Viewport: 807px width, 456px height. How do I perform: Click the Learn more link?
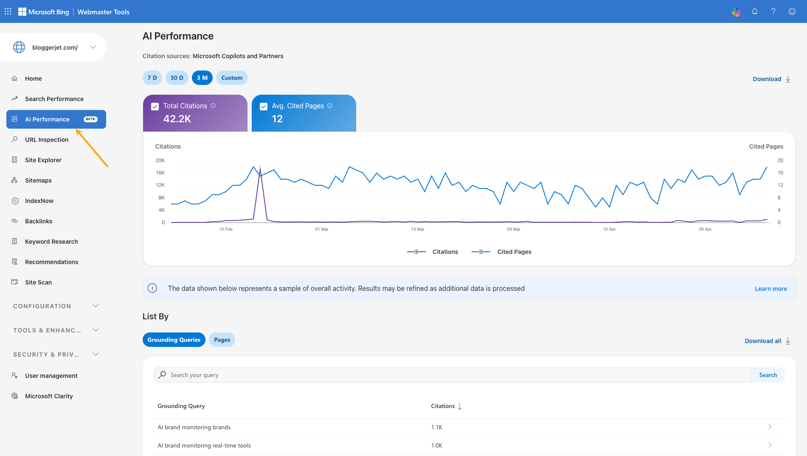tap(771, 289)
